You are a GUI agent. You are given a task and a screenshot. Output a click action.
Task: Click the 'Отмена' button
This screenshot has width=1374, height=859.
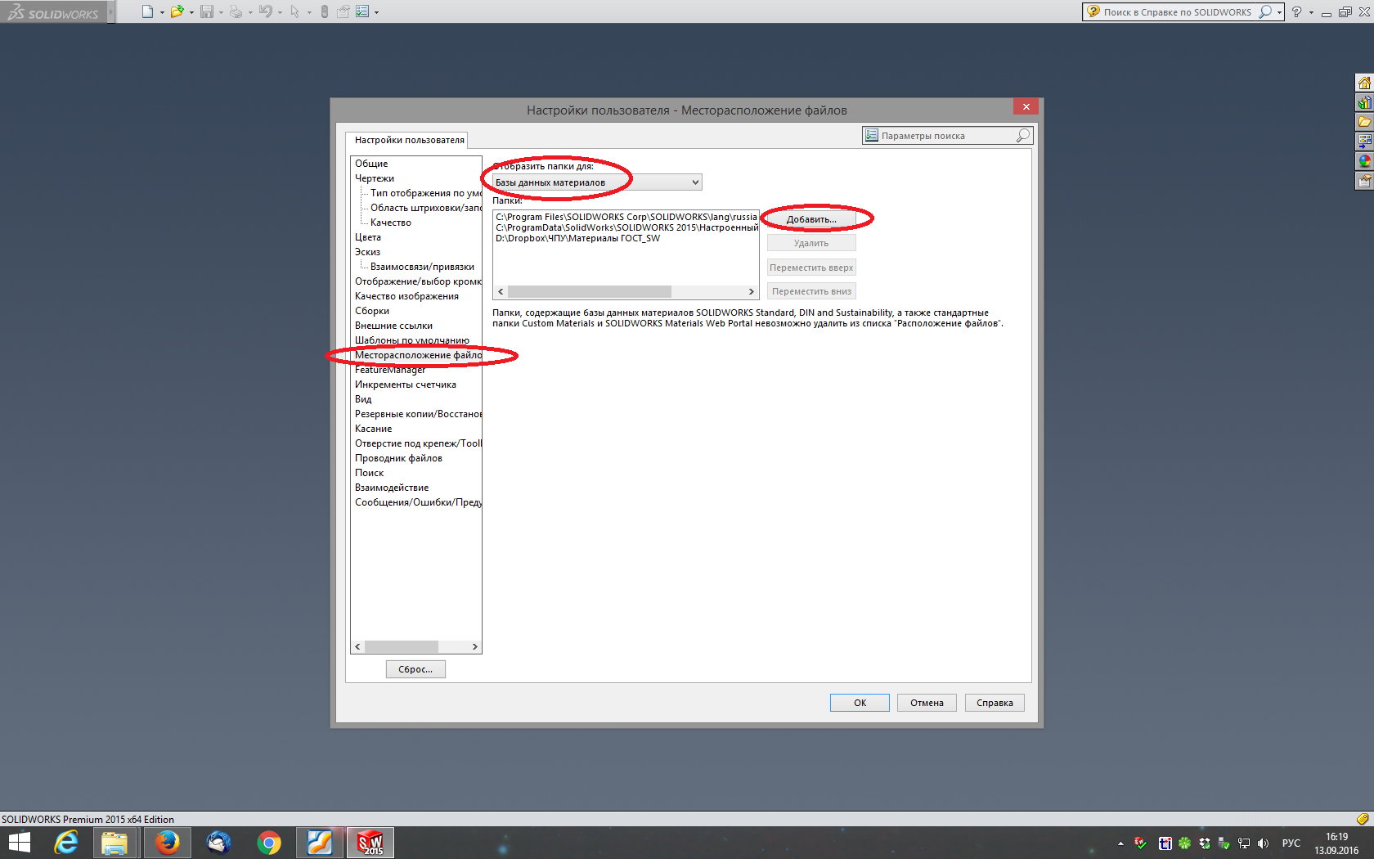click(x=927, y=703)
